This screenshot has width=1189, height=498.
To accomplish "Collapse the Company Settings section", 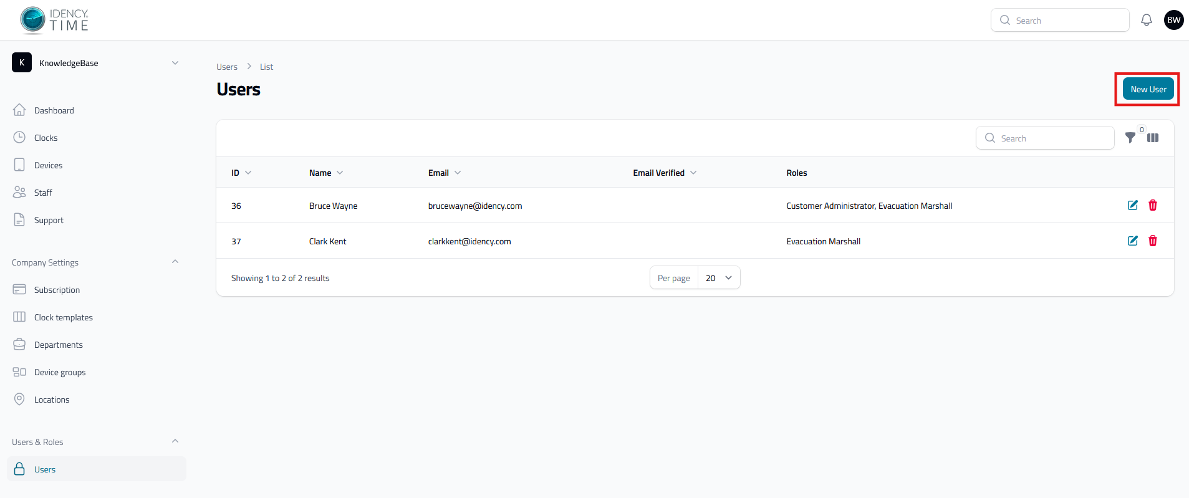I will coord(175,262).
